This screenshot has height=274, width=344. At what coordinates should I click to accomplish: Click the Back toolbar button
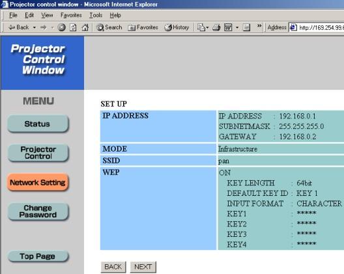tap(19, 27)
